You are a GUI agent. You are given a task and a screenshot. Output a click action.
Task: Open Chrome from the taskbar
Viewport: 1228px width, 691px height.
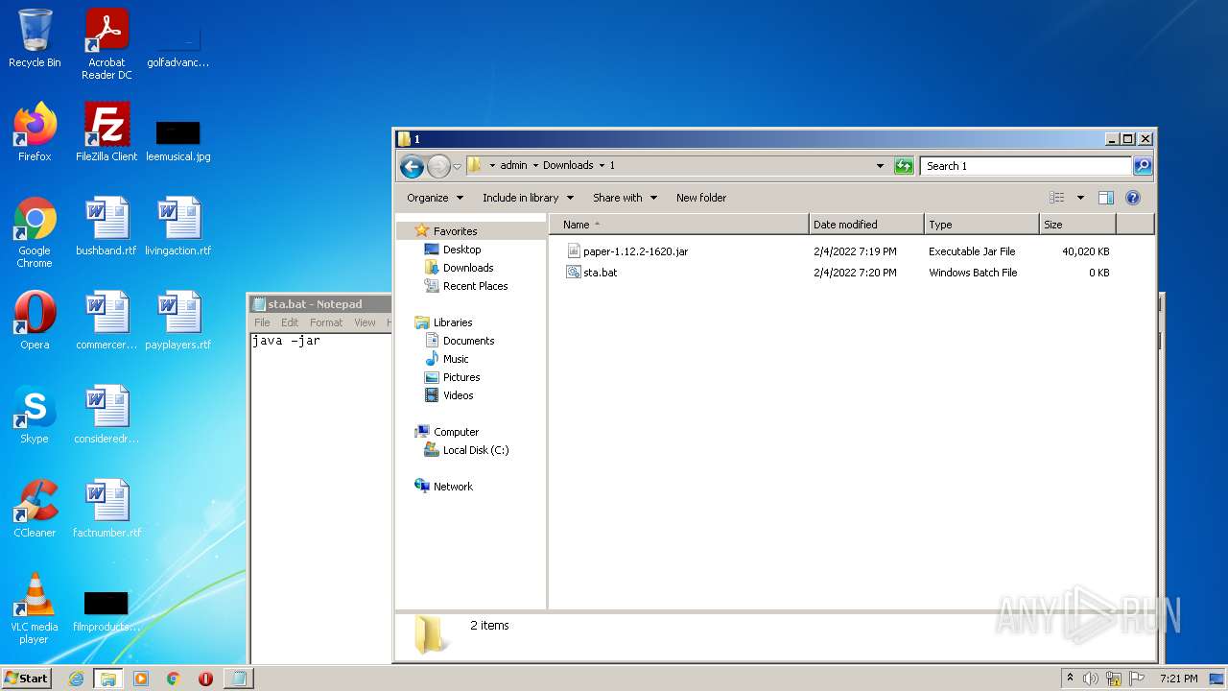173,679
